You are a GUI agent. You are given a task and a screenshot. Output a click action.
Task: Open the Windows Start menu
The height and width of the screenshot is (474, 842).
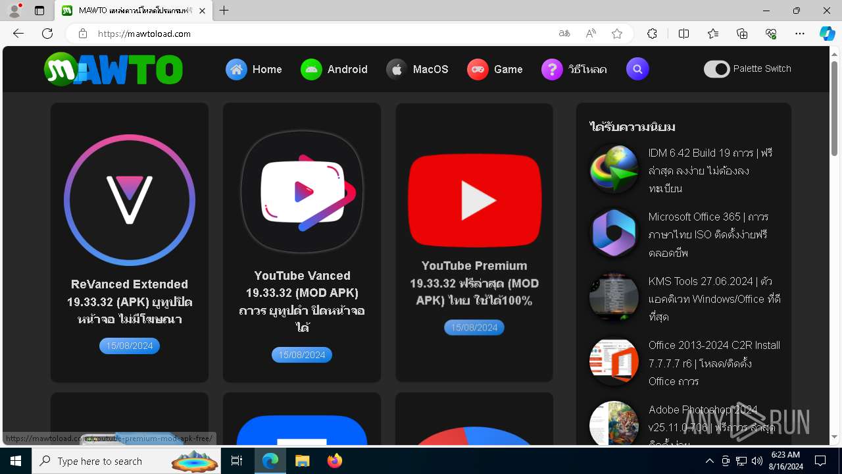tap(16, 461)
